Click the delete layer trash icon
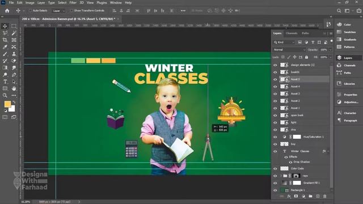This screenshot has height=204, width=363. 325,196
